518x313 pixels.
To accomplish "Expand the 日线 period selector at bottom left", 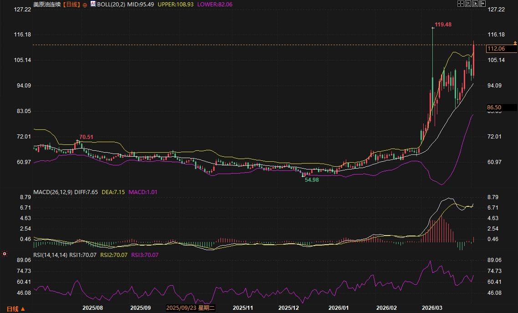I will [15, 309].
